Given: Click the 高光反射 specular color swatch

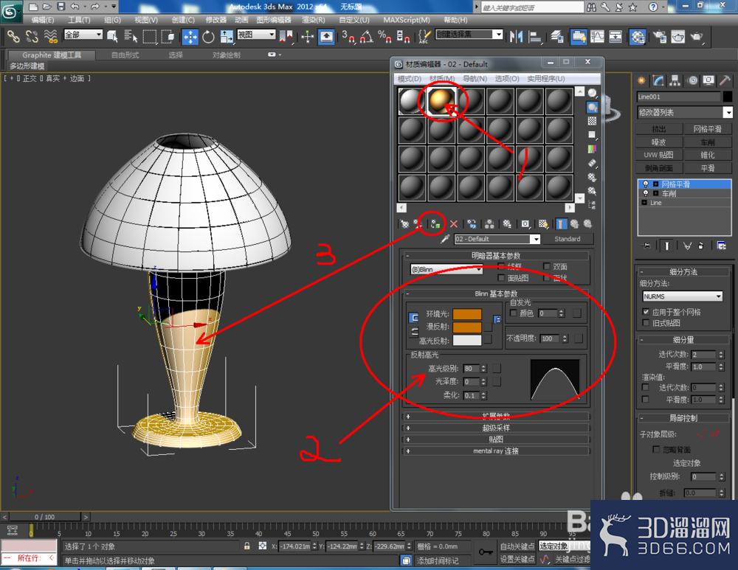Looking at the screenshot, I should pyautogui.click(x=467, y=340).
